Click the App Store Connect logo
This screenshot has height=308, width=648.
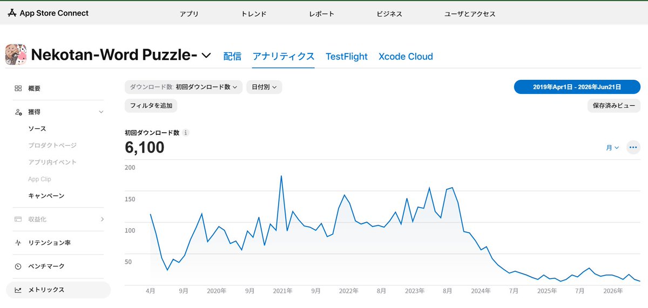[x=48, y=13]
